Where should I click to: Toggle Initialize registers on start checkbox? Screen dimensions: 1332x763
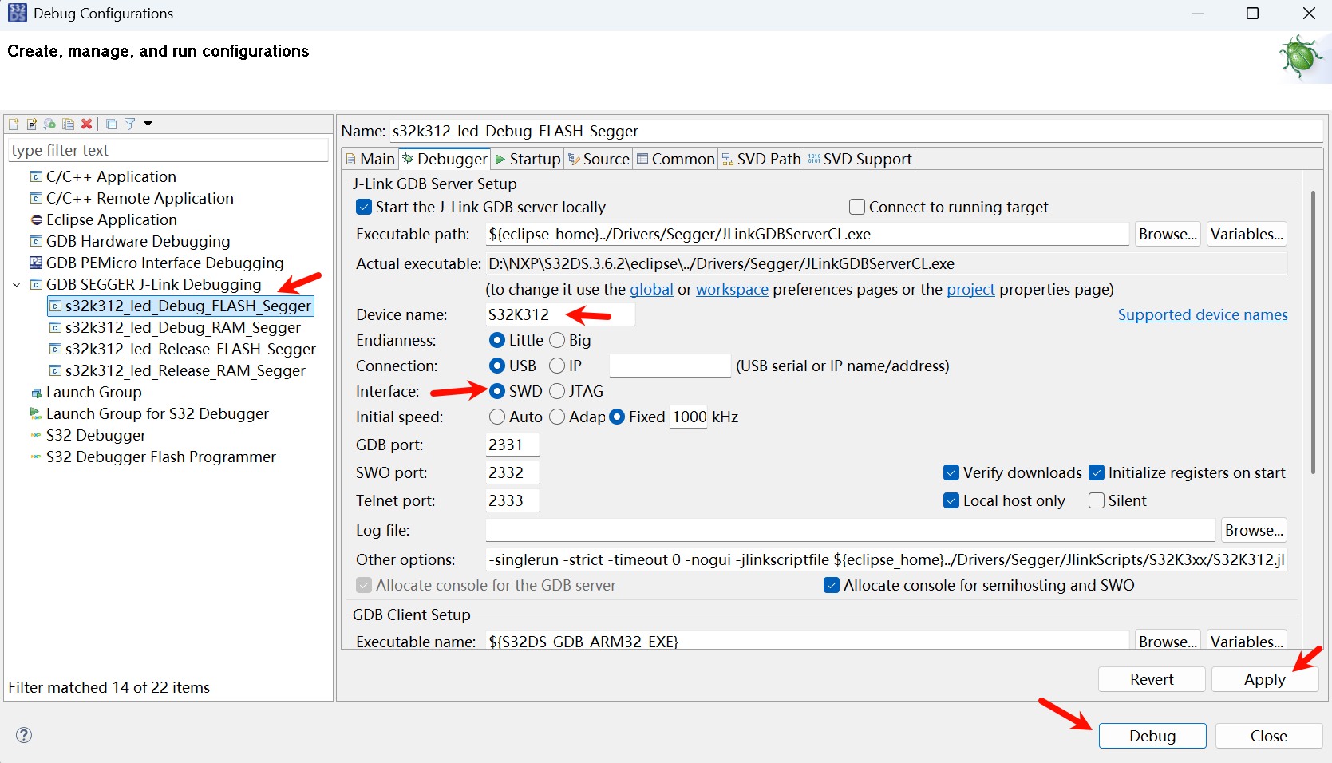(1097, 472)
